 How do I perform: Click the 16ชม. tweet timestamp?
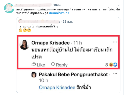(57, 5)
